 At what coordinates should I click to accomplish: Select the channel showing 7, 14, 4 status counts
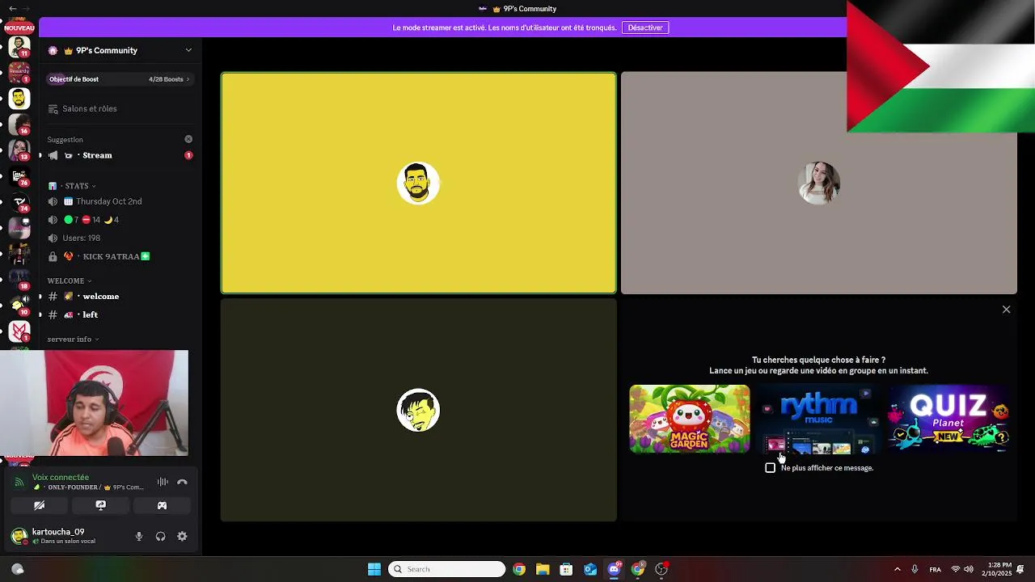[x=120, y=220]
